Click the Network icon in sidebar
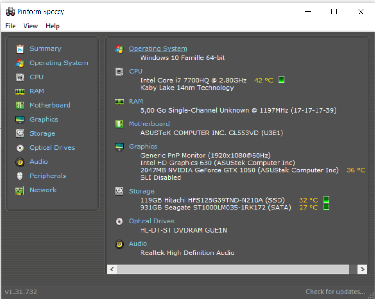Image resolution: width=375 pixels, height=299 pixels. 20,190
